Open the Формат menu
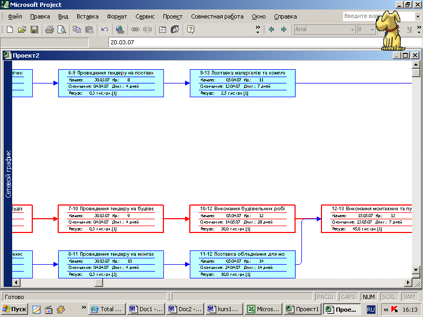Viewport: 423px width, 317px height. click(x=116, y=16)
